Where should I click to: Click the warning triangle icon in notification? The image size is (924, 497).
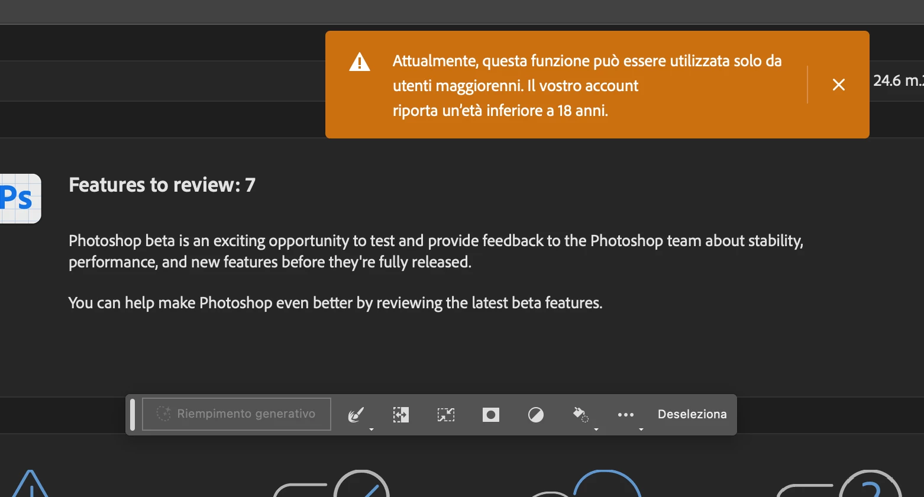[x=360, y=62]
